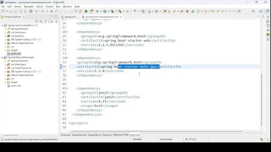271x152 pixels.
Task: Select JRE System Library under SpringHibernateExample
Action: 26,71
